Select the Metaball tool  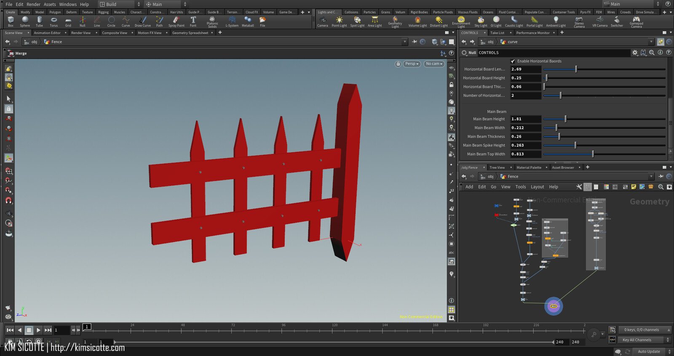[248, 21]
